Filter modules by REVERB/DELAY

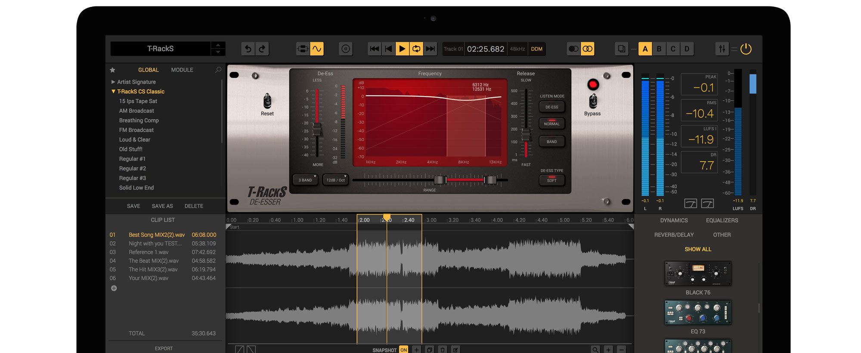point(674,235)
